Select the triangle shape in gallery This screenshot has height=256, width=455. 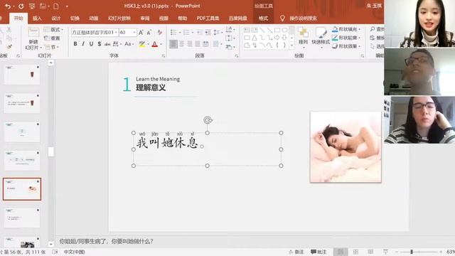coord(255,38)
